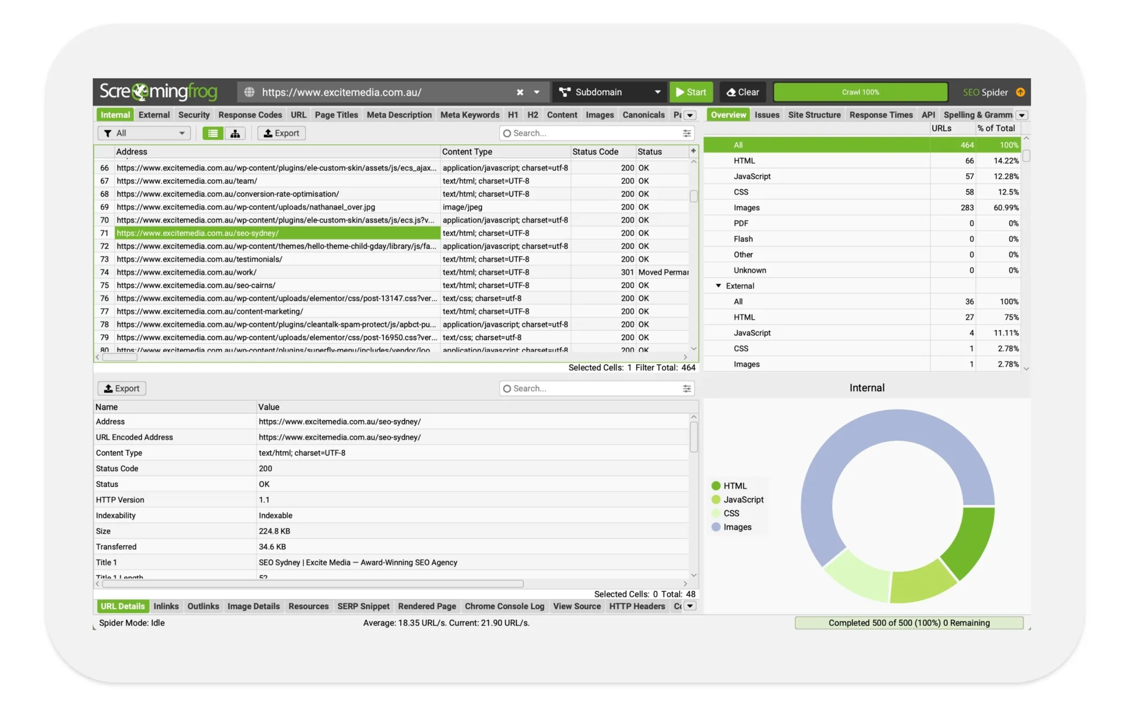Open the Outlinks bottom tab

tap(203, 606)
